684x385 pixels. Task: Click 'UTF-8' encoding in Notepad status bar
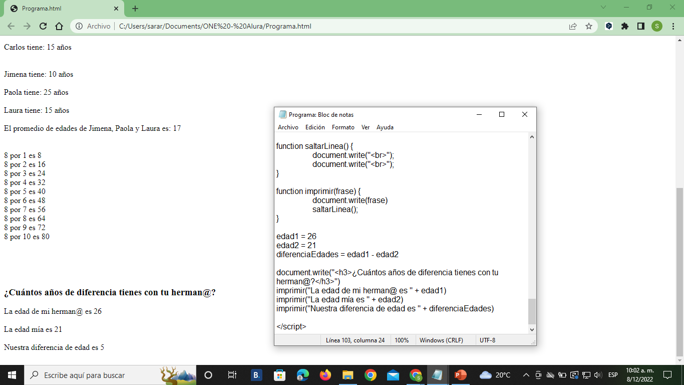click(x=487, y=340)
